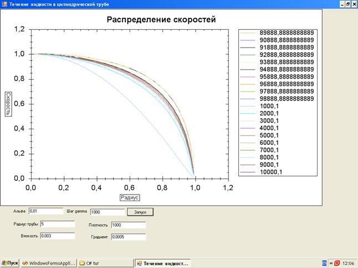Open the EN language indicator
This screenshot has width=358, height=268.
324,263
